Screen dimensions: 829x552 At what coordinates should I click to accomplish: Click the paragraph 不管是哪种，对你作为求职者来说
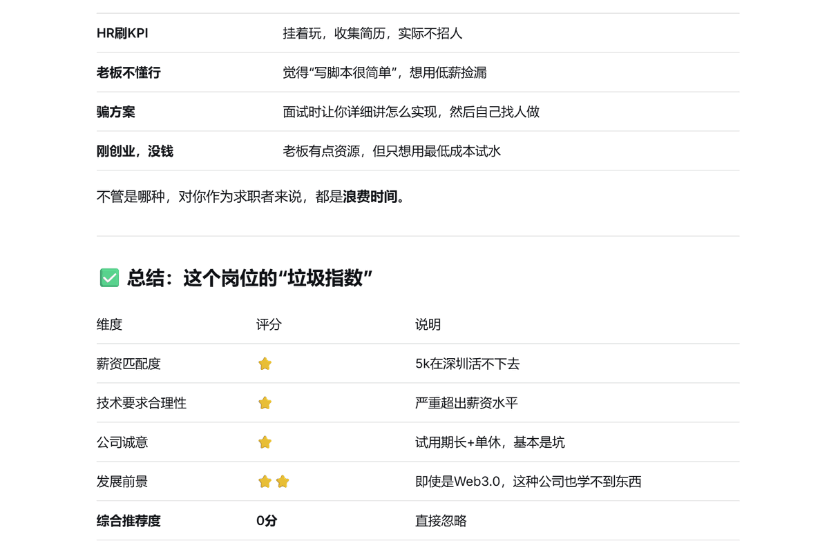coord(251,197)
